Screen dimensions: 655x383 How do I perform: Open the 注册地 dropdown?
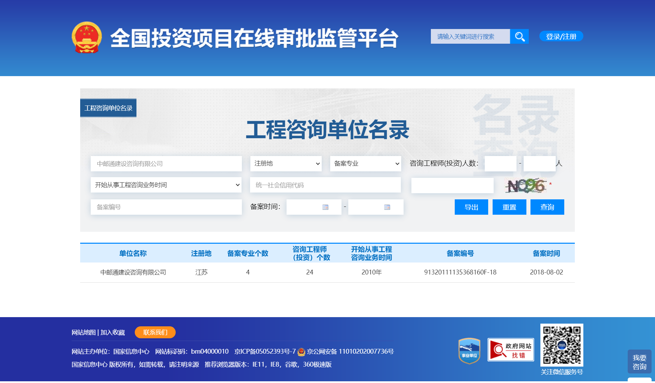(x=286, y=164)
